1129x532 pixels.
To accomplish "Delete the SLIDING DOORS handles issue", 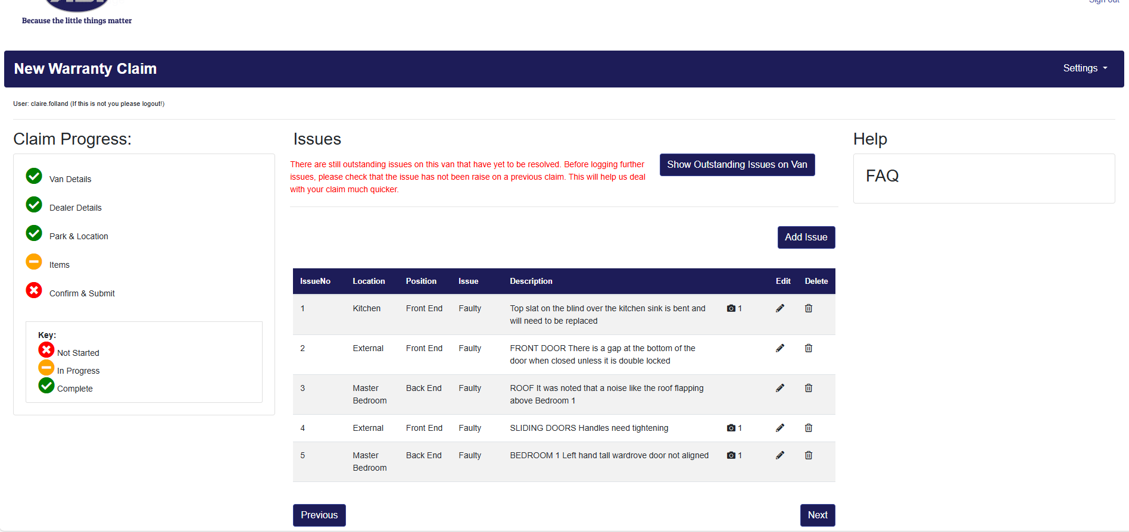I will click(808, 428).
